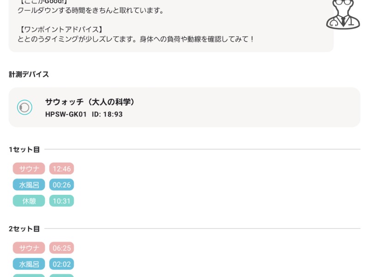369x277 pixels.
Task: Tap the second set 水風呂 label
Action: click(29, 264)
